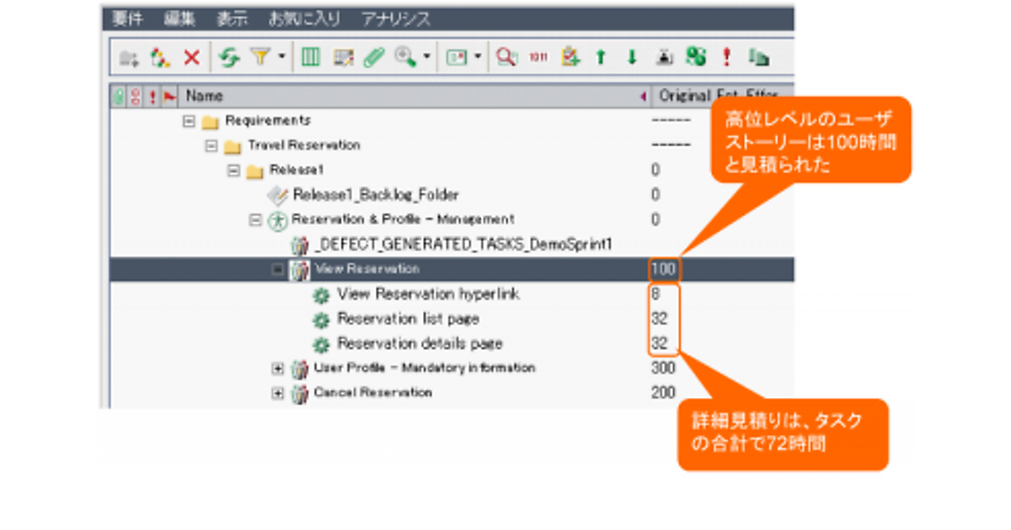Screen dimensions: 1011x530
Task: Click the red X delete icon
Action: (192, 57)
